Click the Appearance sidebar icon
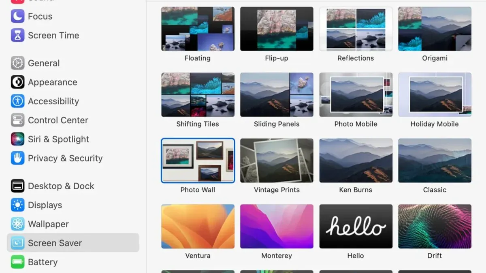 click(x=17, y=82)
